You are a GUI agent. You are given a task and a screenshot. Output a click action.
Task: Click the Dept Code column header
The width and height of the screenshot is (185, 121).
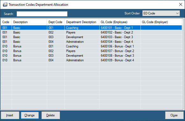pos(56,22)
